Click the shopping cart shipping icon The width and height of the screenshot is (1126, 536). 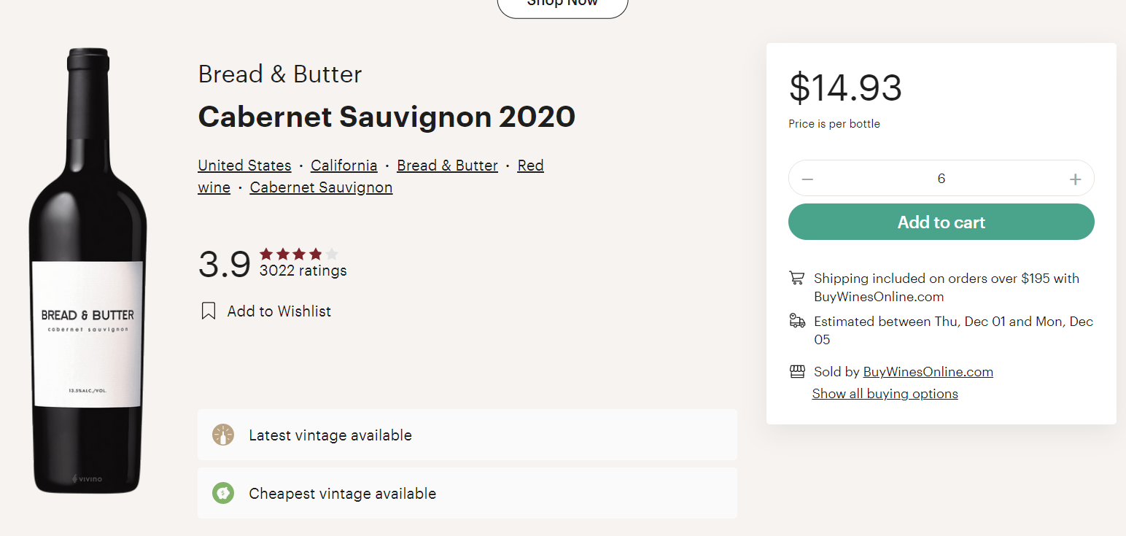point(796,278)
